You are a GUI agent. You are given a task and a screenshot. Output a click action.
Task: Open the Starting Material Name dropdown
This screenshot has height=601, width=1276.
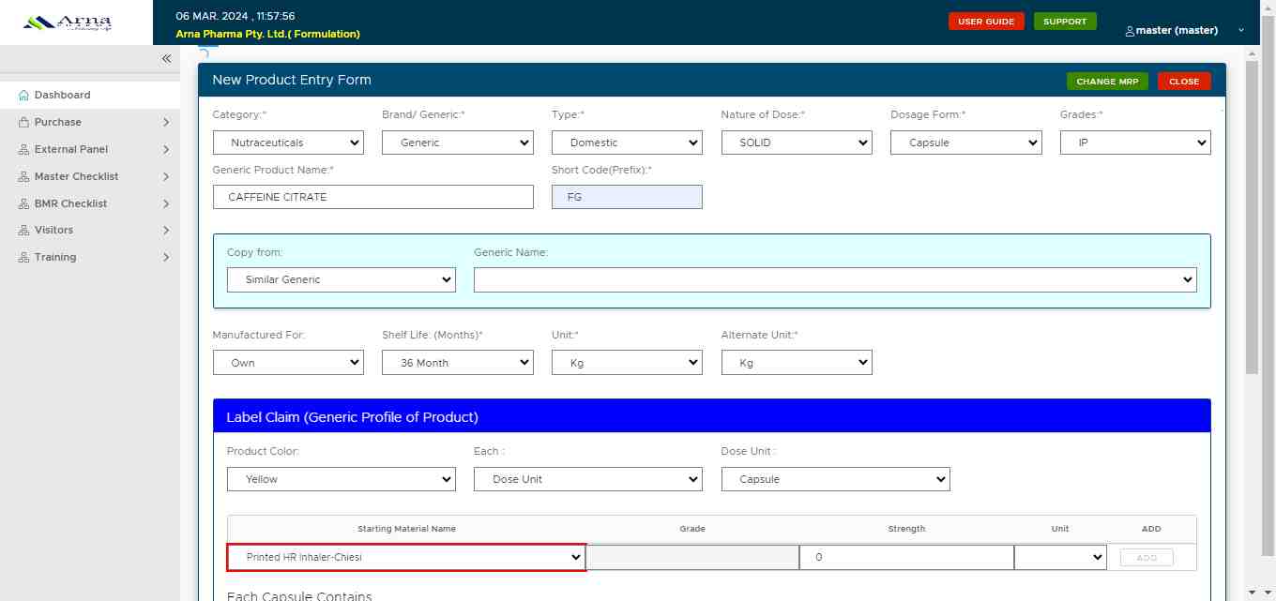406,557
